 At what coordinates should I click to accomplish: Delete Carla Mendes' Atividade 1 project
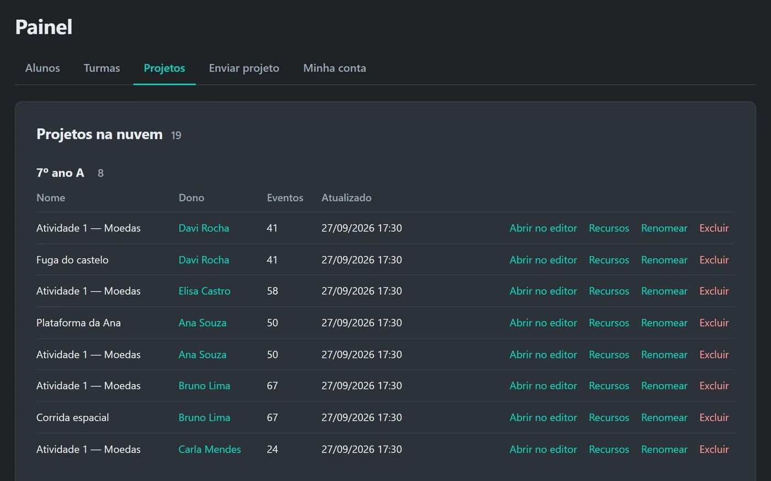714,450
